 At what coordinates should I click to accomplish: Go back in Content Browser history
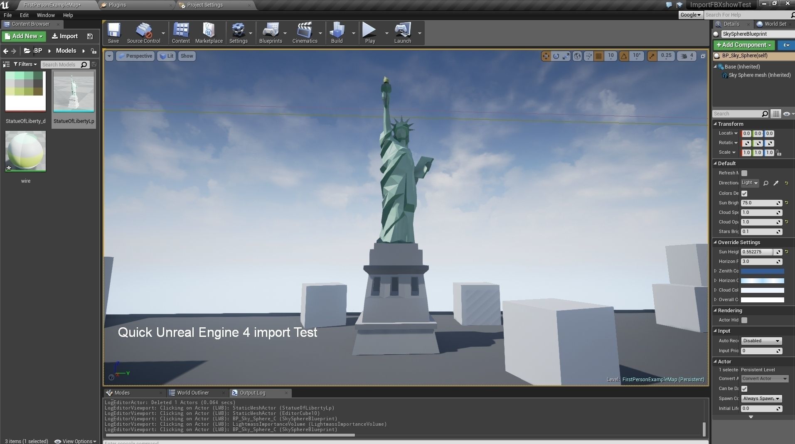point(5,51)
